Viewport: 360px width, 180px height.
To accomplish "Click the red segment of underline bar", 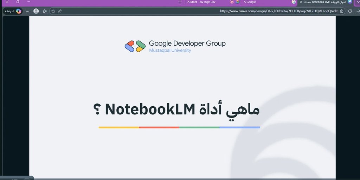I will [x=159, y=127].
